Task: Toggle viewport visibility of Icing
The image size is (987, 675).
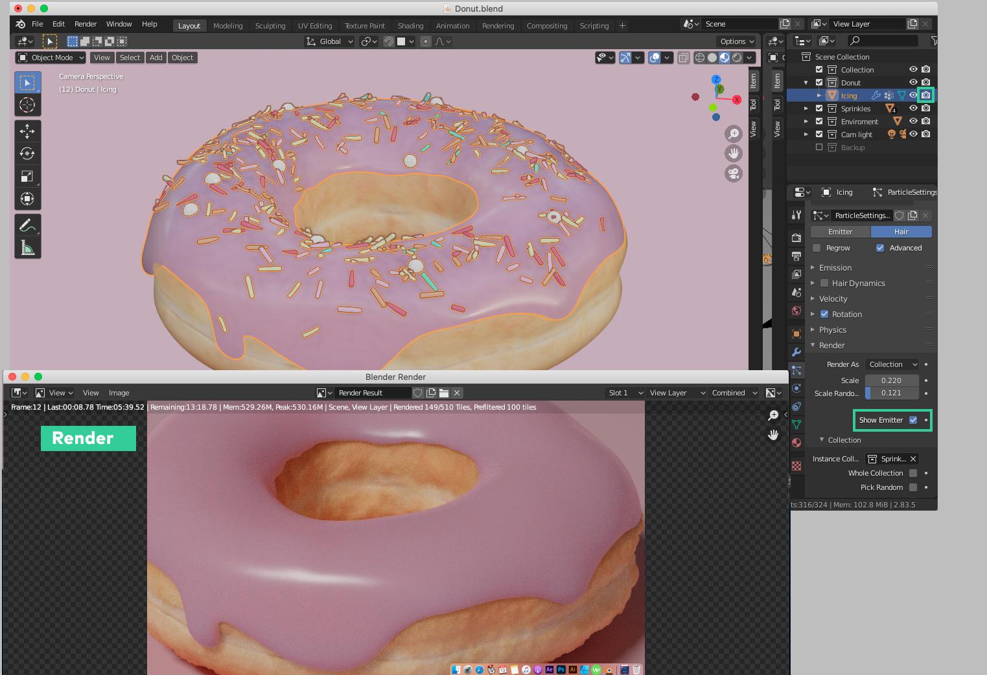Action: pos(913,95)
